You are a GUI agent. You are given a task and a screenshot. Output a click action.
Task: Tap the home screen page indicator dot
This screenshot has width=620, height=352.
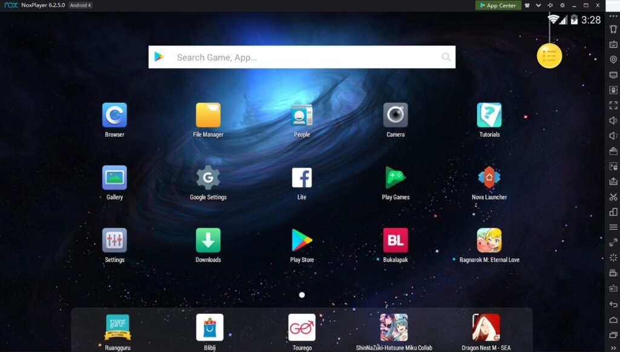(302, 295)
